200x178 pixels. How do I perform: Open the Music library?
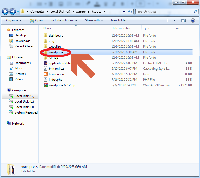click(19, 68)
